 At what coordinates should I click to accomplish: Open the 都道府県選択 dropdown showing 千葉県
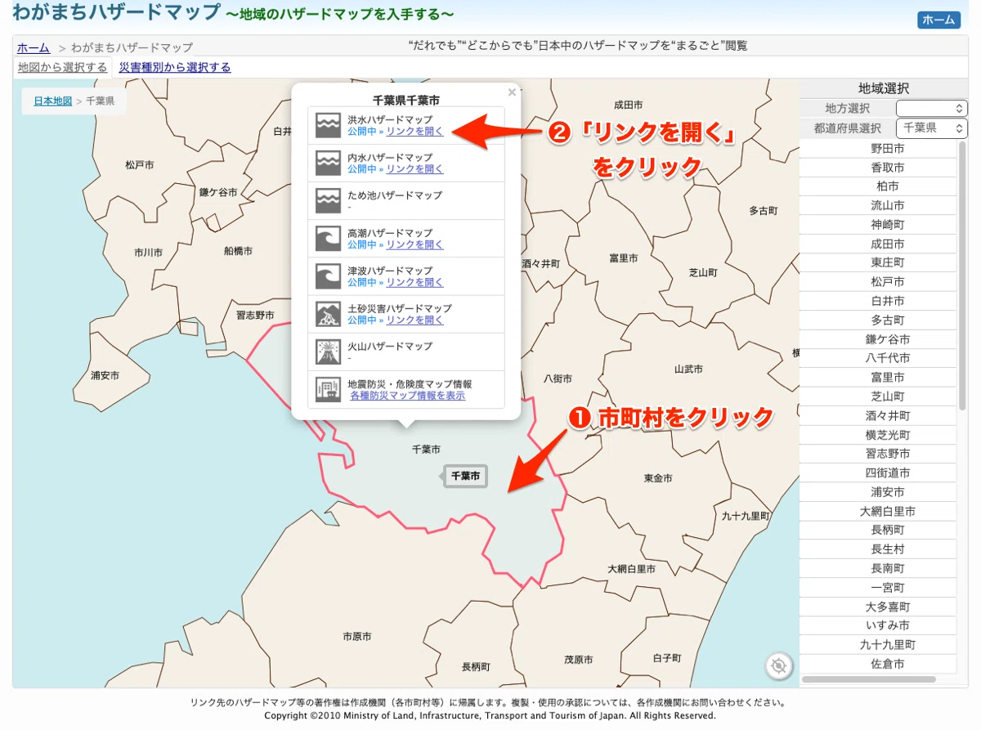click(932, 128)
